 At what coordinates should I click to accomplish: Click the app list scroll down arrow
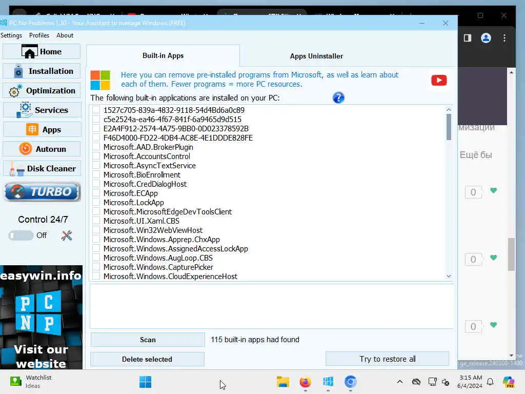449,276
